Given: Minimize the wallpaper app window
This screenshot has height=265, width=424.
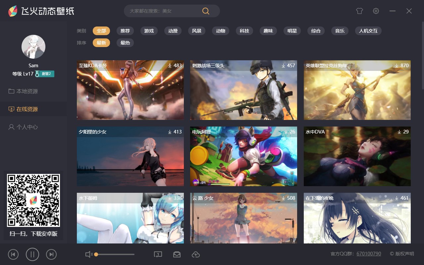Looking at the screenshot, I should 393,11.
